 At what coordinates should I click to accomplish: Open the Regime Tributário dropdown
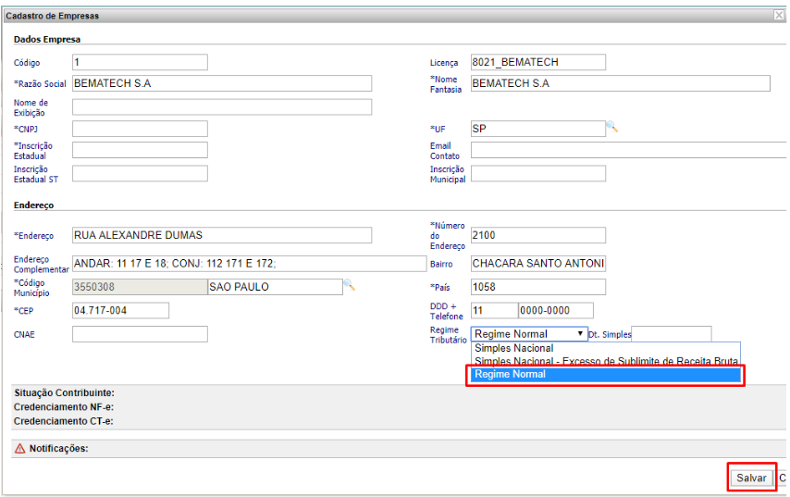(529, 334)
